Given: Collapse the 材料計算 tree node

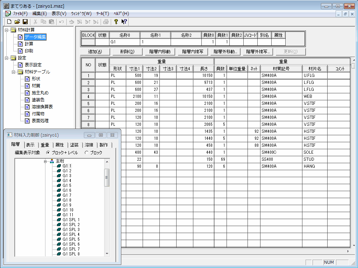Looking at the screenshot, I should (7, 30).
